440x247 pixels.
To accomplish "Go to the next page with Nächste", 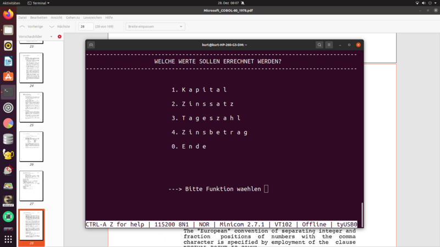I will 60,26.
